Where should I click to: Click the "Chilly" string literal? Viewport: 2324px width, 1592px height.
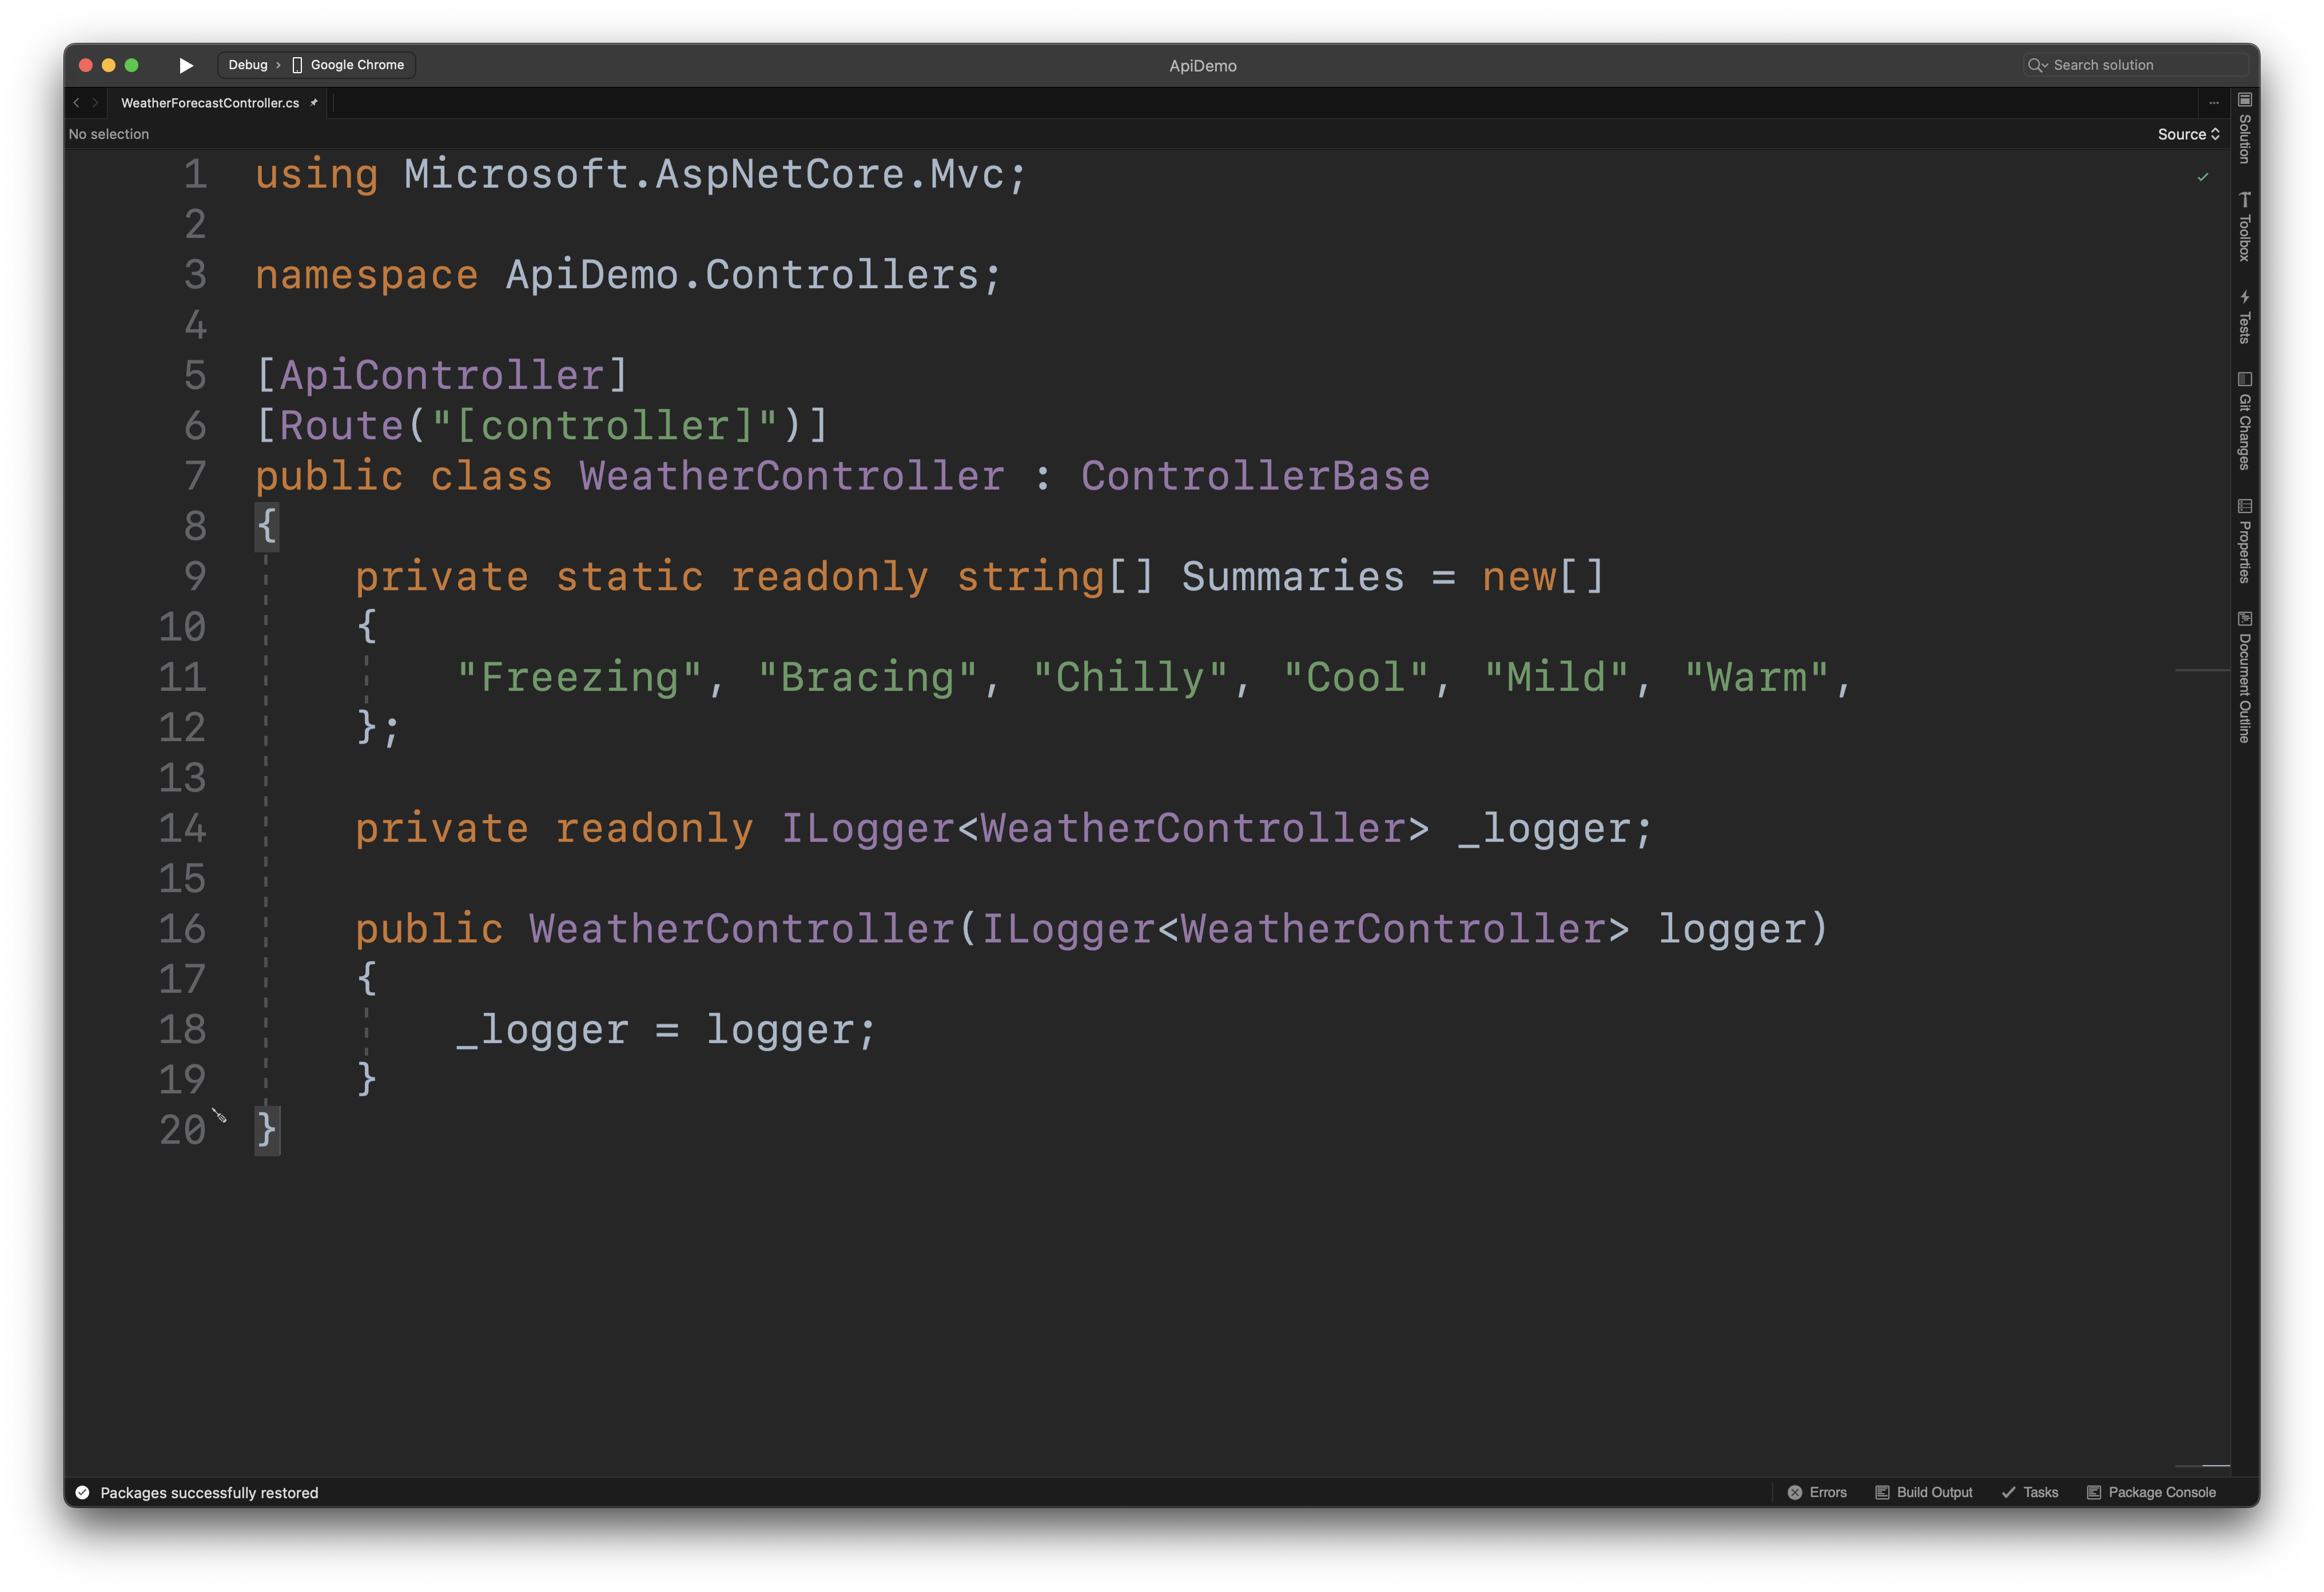click(x=1130, y=678)
